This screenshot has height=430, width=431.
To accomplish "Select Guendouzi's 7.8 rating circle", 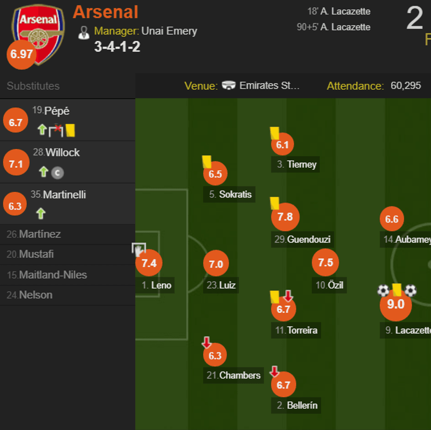I will (x=285, y=217).
